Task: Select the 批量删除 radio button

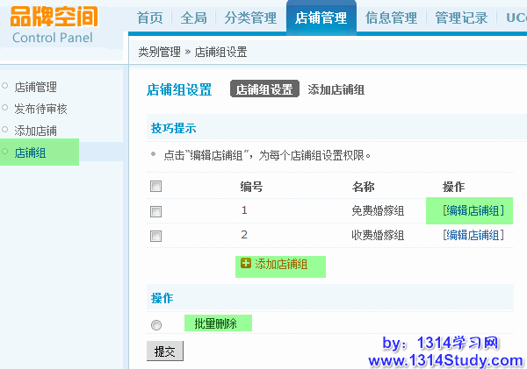Action: [x=156, y=324]
